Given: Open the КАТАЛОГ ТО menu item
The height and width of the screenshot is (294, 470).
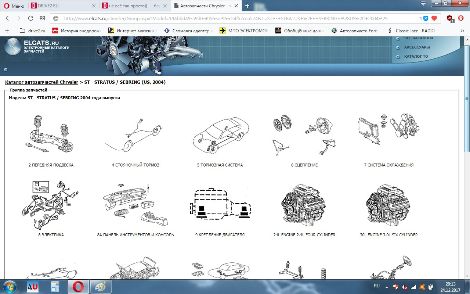Looking at the screenshot, I should point(416,57).
